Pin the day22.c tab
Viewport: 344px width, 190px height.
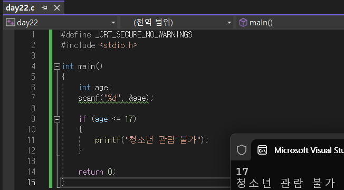coord(44,8)
